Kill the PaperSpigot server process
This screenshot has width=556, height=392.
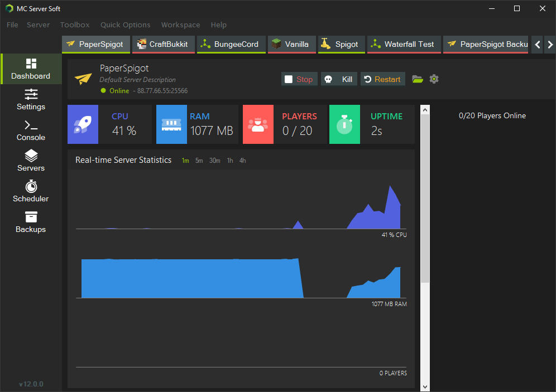(339, 79)
